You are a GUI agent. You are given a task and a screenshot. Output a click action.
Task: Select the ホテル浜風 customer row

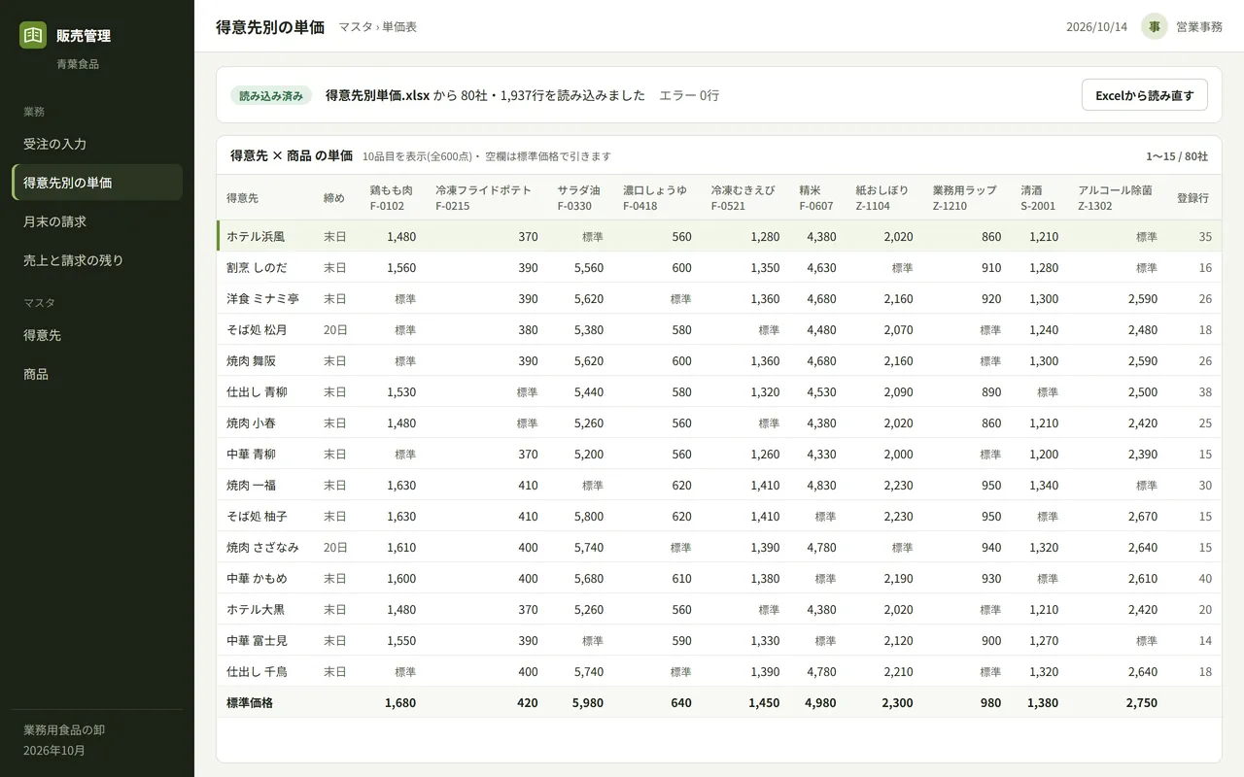[719, 236]
